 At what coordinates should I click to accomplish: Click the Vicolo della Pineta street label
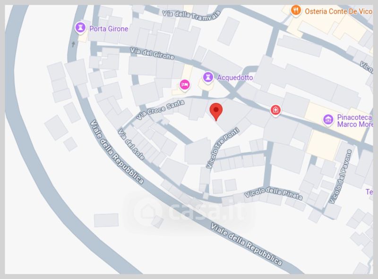pyautogui.click(x=274, y=193)
